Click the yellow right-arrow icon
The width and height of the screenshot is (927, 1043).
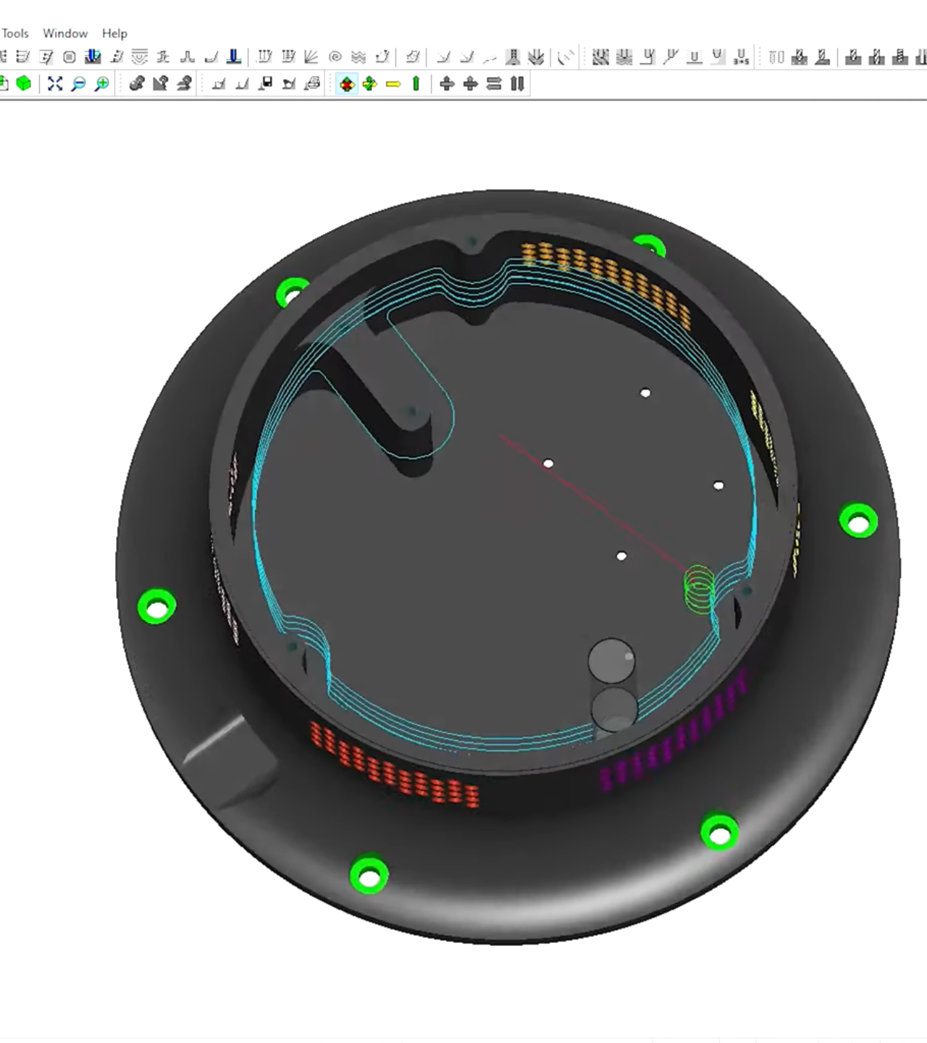click(393, 84)
